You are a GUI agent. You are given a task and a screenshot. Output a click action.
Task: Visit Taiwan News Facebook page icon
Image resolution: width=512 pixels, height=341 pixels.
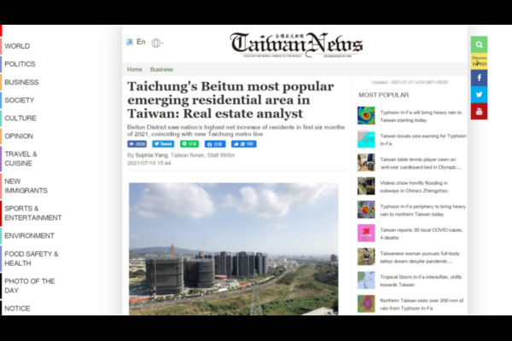tap(479, 78)
